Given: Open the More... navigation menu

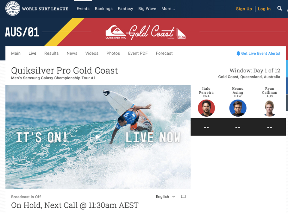Looking at the screenshot, I should pos(168,9).
